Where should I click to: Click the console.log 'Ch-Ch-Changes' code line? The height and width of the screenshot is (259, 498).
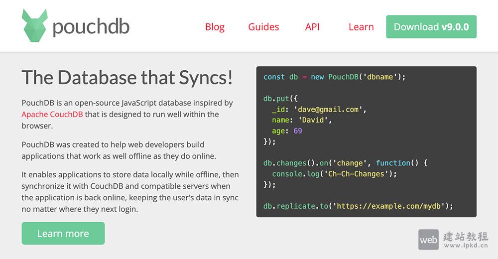click(x=335, y=174)
